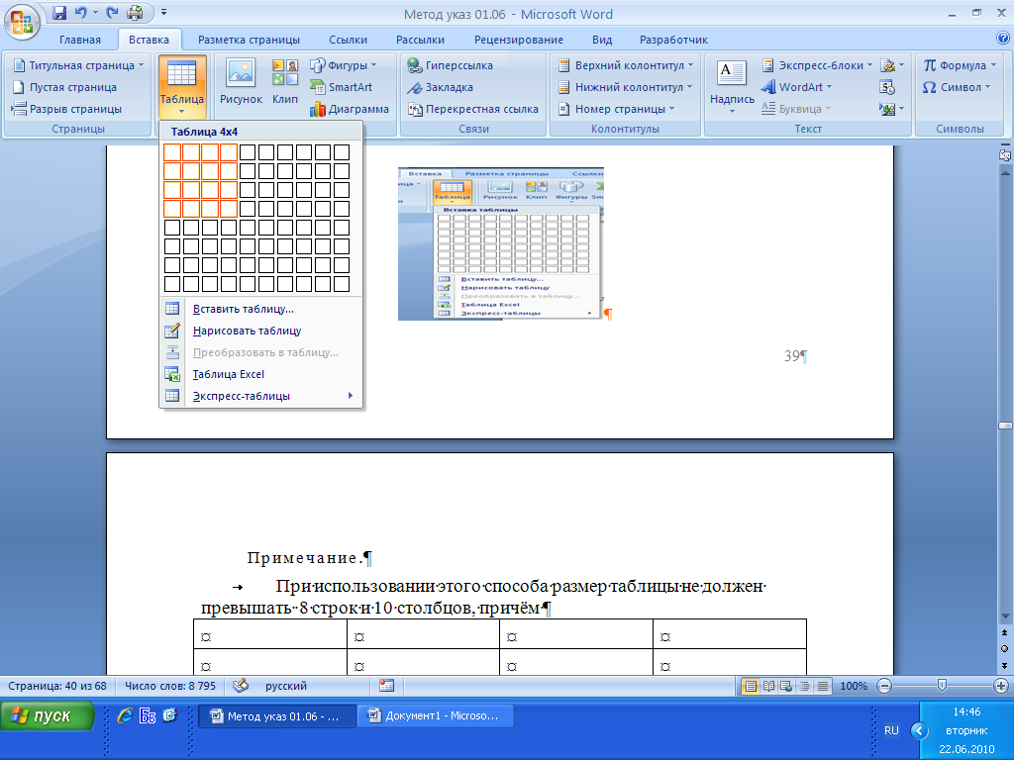Open Номер страницы page number dropdown
1014x760 pixels.
(x=616, y=109)
